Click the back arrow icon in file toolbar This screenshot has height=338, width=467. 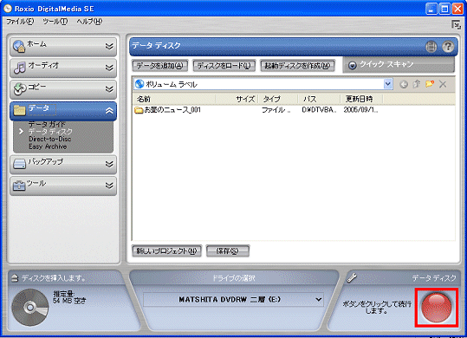click(404, 85)
